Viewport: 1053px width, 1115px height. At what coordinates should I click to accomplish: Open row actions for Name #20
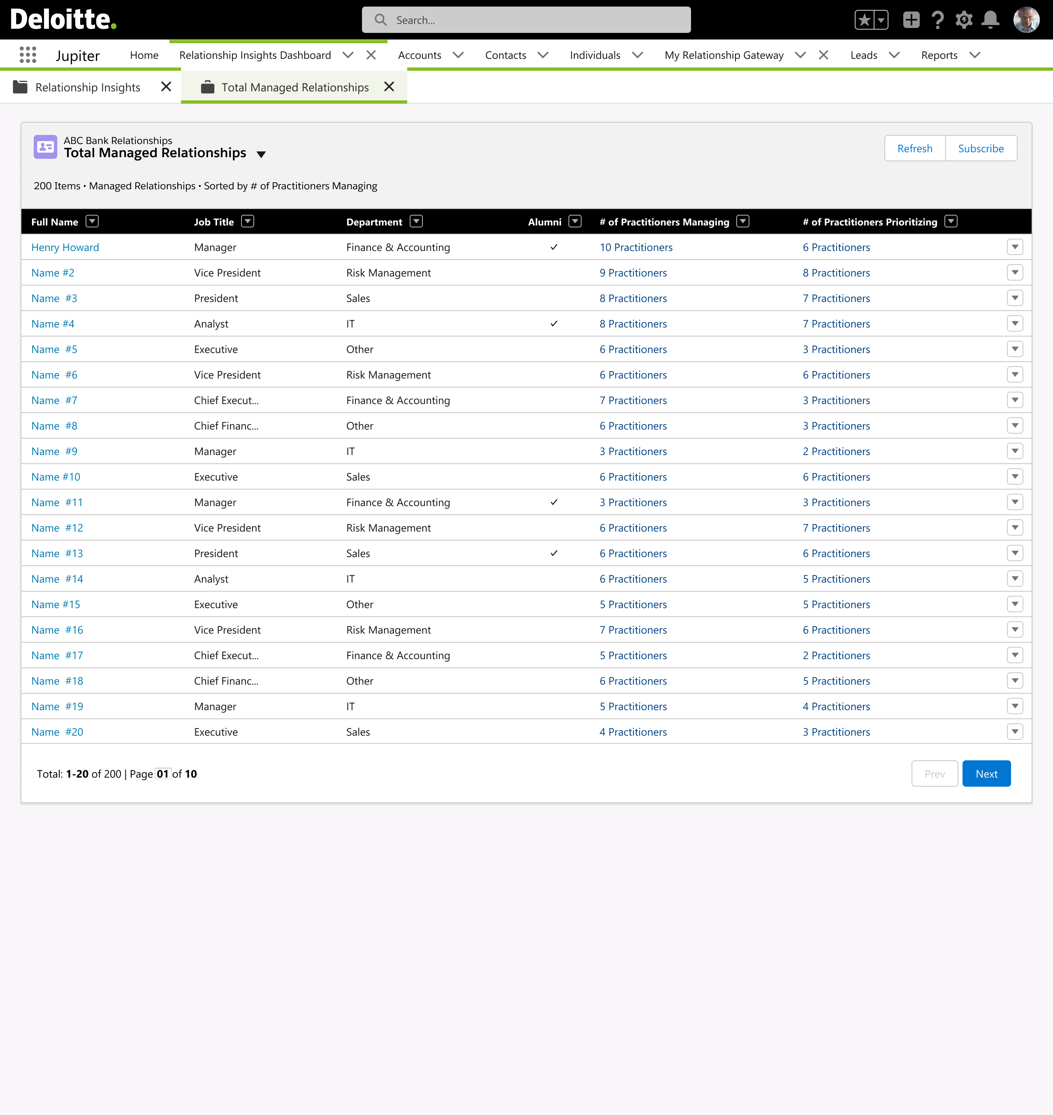coord(1015,732)
